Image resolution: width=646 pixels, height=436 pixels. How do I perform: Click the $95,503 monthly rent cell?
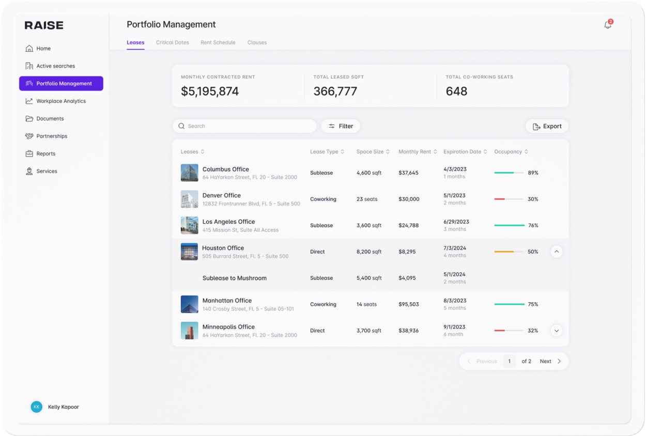[x=409, y=304]
